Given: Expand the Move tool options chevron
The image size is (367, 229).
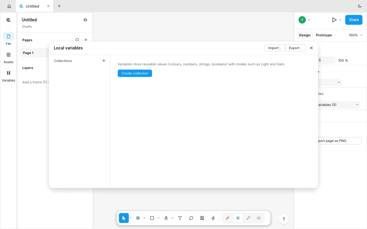Looking at the screenshot, I should coord(131,218).
